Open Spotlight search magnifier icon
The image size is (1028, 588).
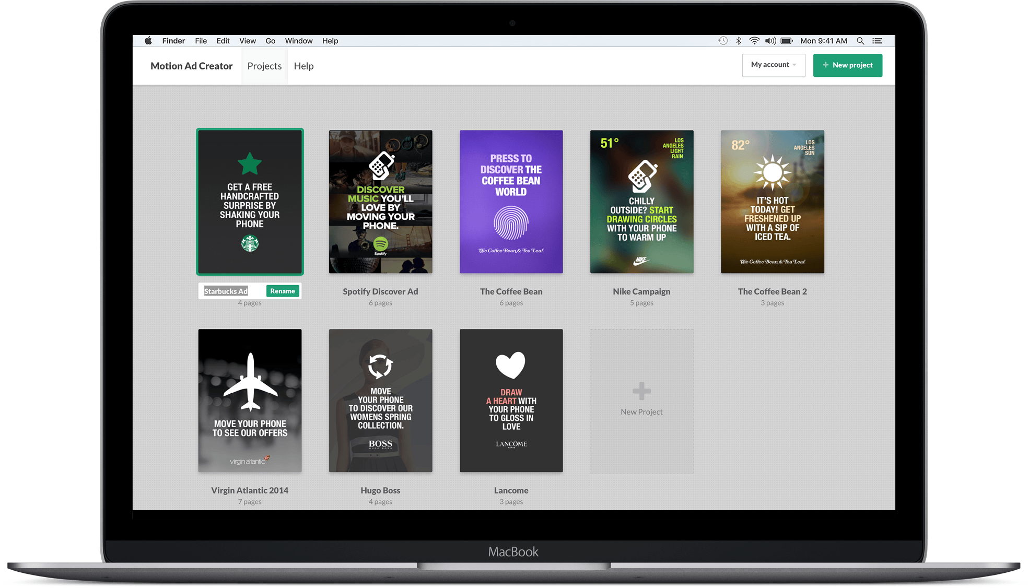860,41
